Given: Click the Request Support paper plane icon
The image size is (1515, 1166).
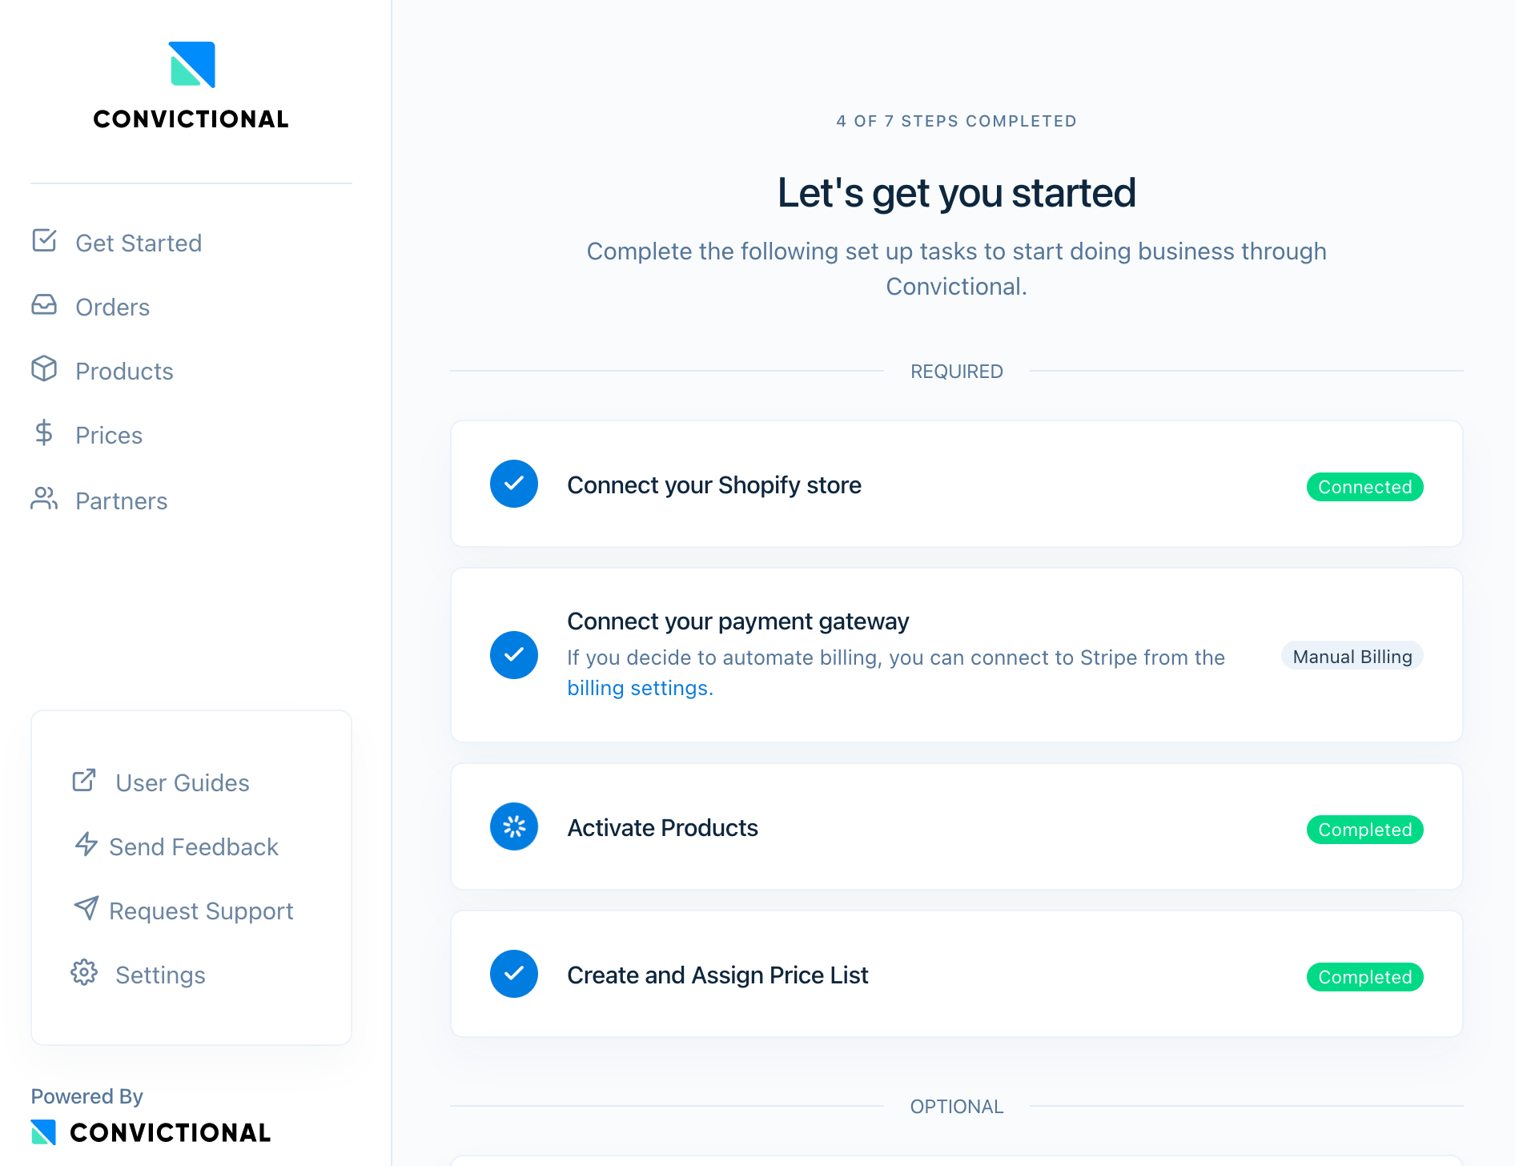Looking at the screenshot, I should point(86,909).
